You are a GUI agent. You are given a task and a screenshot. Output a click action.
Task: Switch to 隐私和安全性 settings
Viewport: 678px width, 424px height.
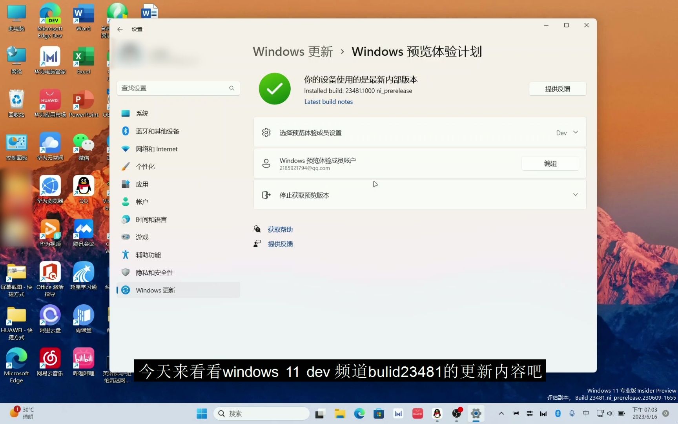tap(155, 272)
